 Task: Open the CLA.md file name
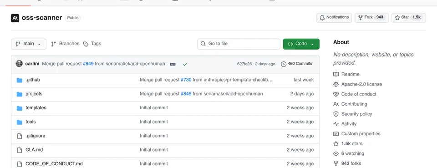[34, 150]
